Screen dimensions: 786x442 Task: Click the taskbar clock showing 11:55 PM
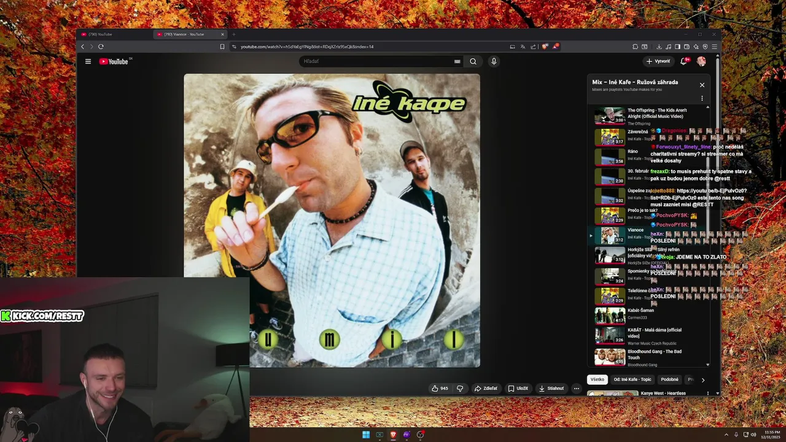(x=772, y=435)
